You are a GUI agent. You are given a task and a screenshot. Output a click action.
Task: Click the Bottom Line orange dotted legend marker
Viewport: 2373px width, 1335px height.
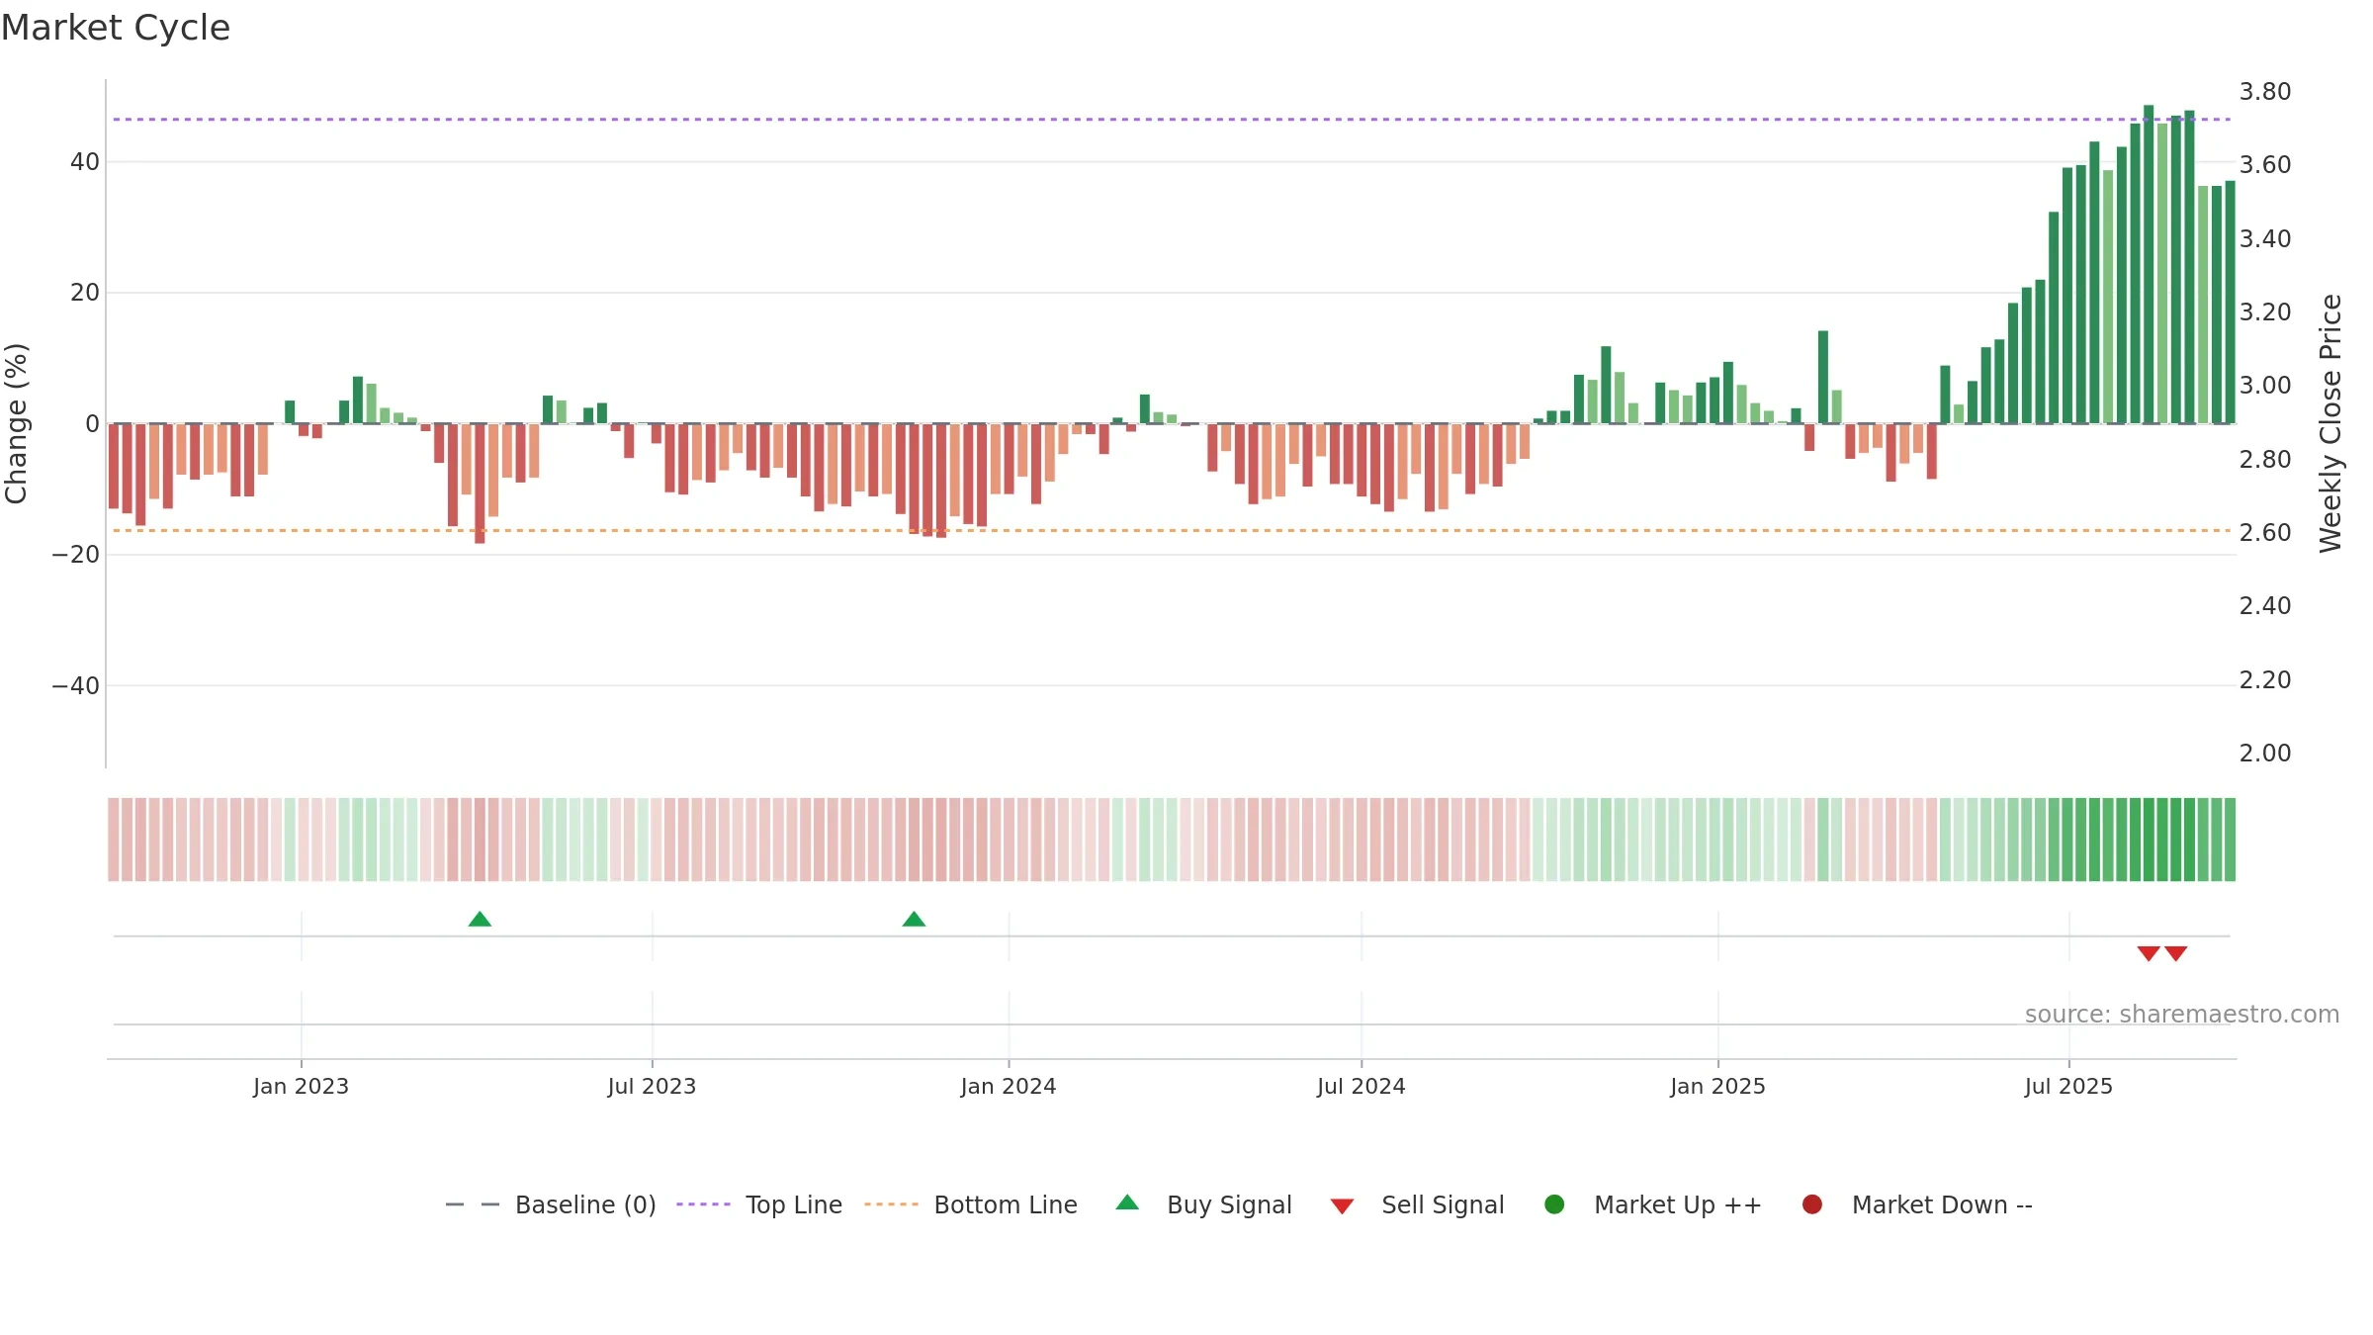point(891,1204)
